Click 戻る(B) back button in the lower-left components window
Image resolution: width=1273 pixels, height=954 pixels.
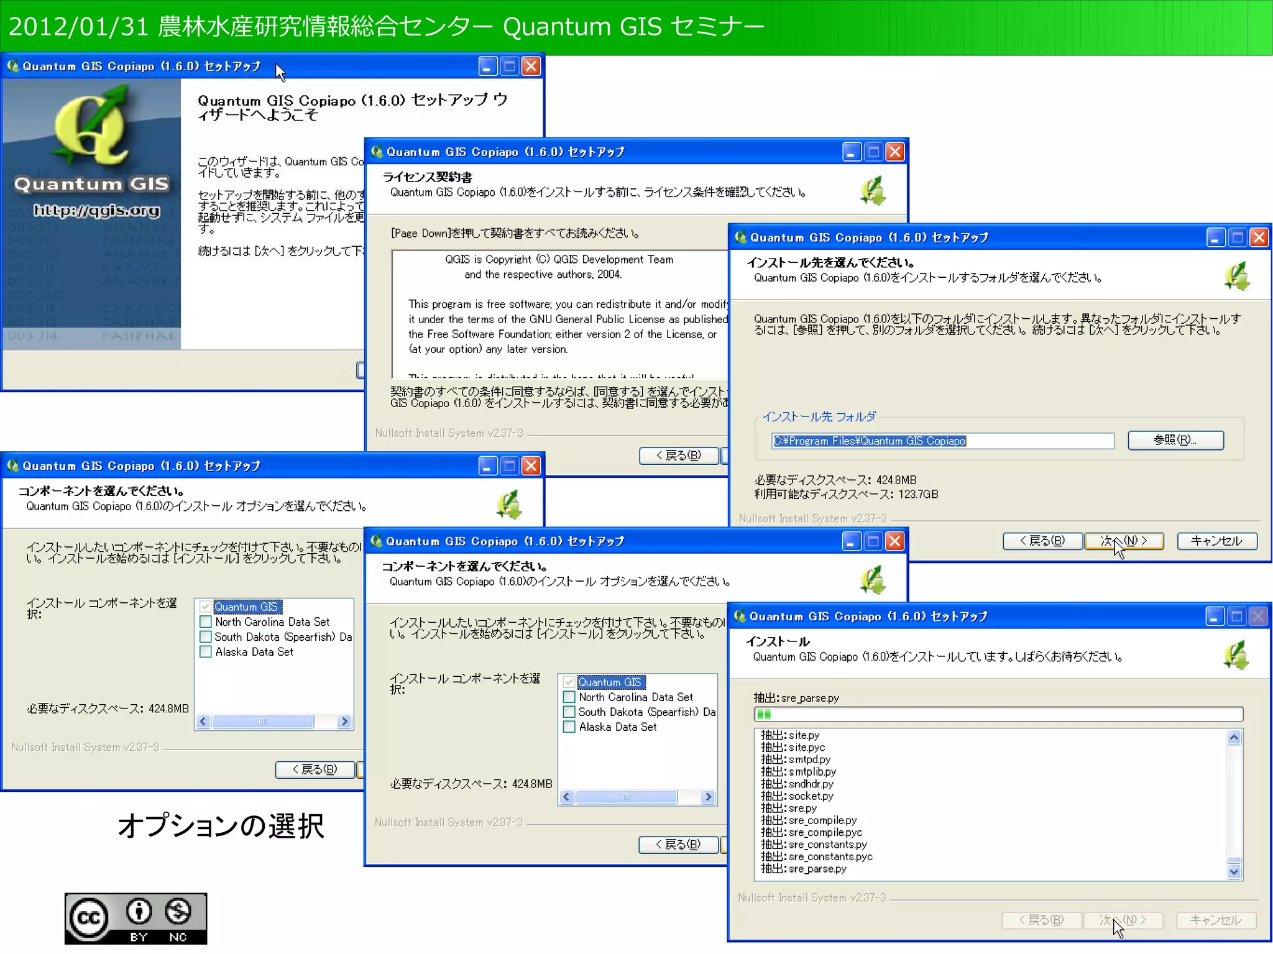pyautogui.click(x=315, y=769)
